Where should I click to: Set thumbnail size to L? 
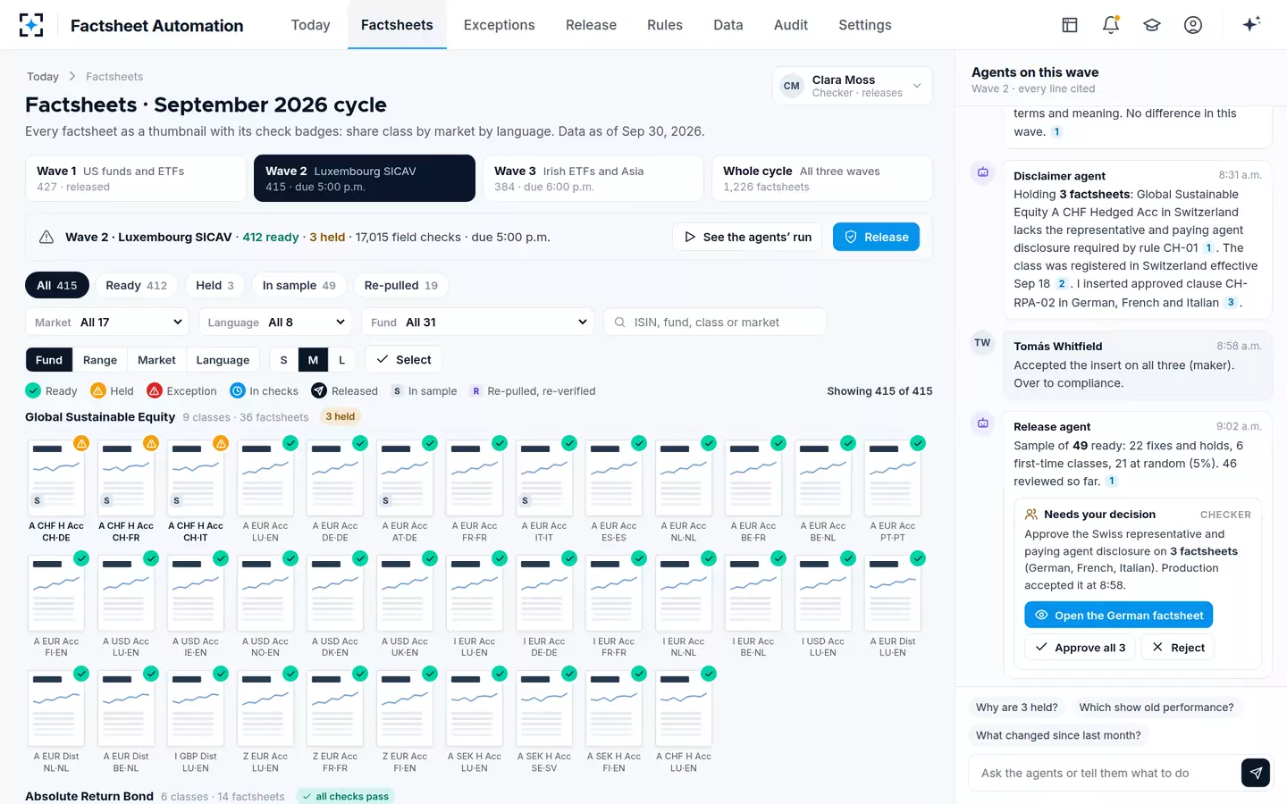coord(341,360)
